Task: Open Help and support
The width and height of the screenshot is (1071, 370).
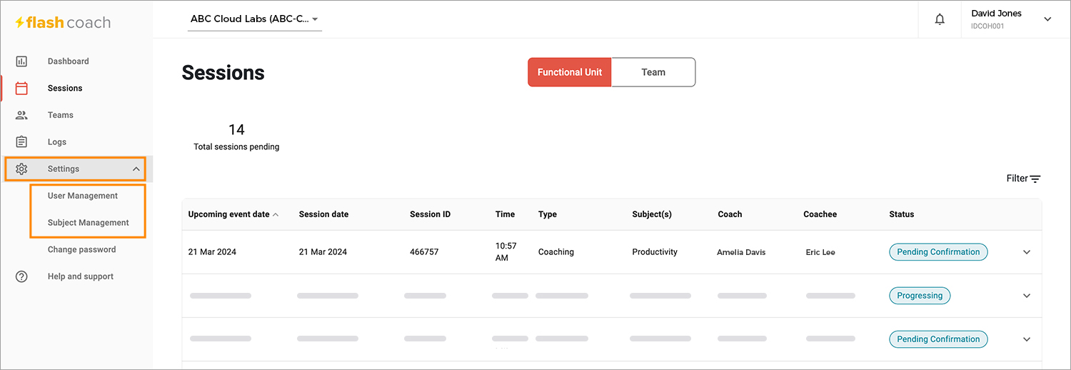Action: [81, 276]
